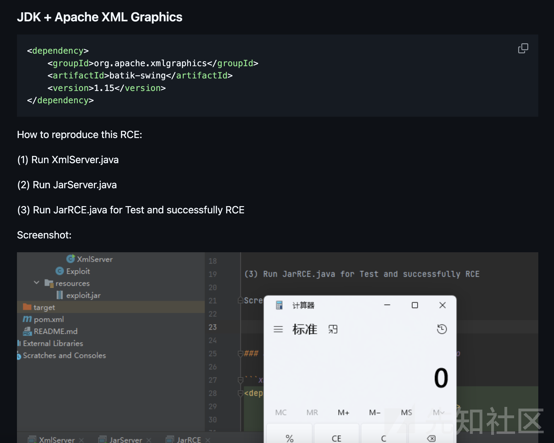The width and height of the screenshot is (554, 443).
Task: Fold code block at line 28
Action: [x=241, y=393]
